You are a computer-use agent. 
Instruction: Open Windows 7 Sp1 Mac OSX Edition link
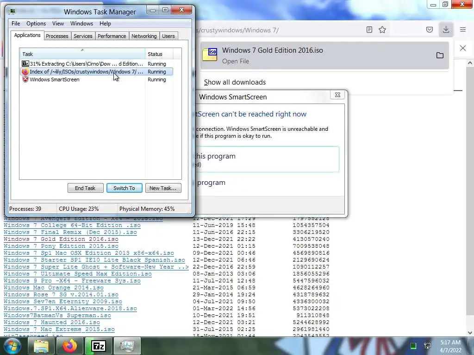89,253
